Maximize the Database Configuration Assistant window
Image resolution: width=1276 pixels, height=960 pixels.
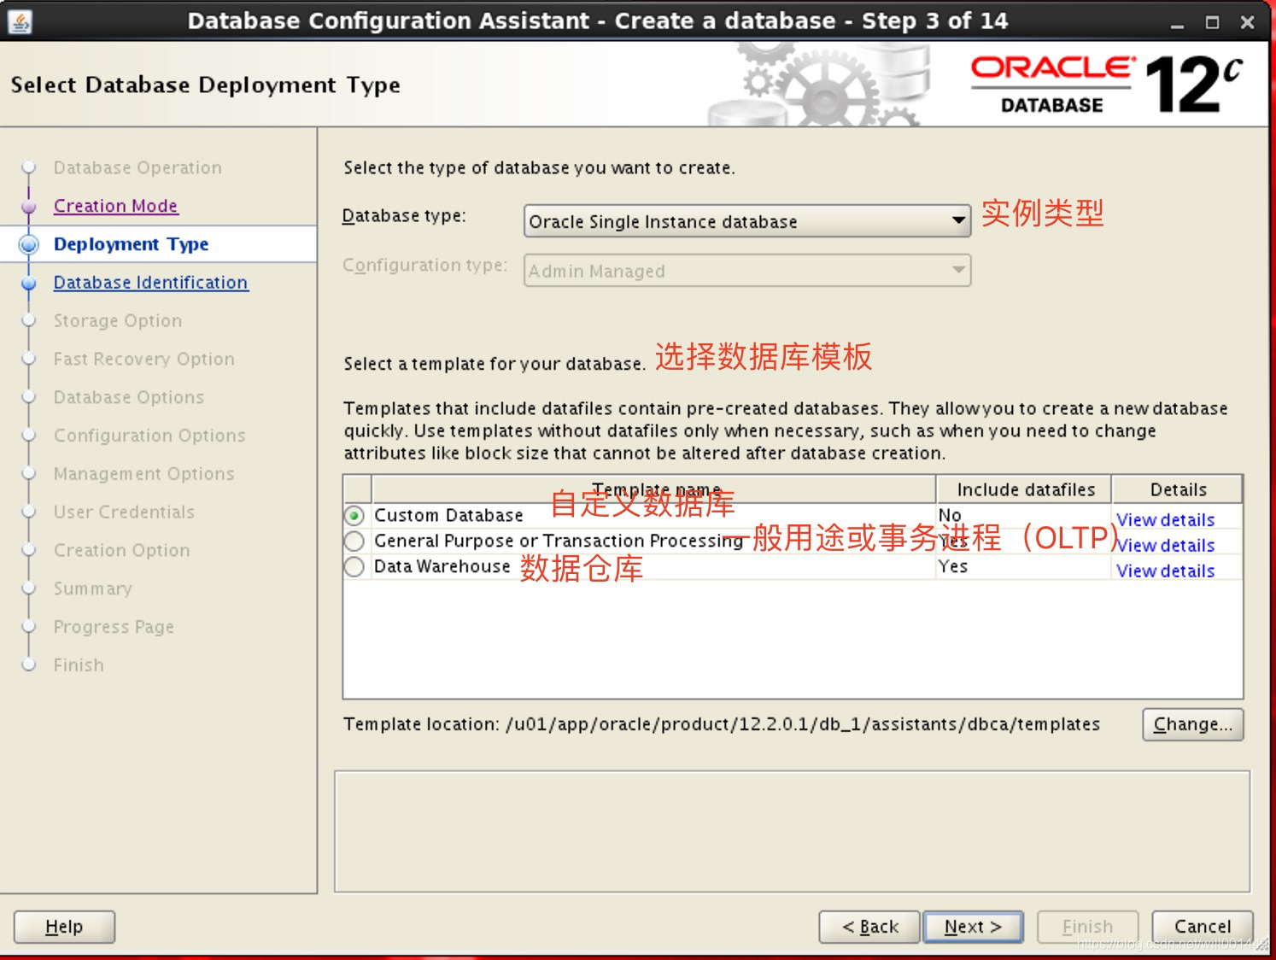click(x=1212, y=23)
